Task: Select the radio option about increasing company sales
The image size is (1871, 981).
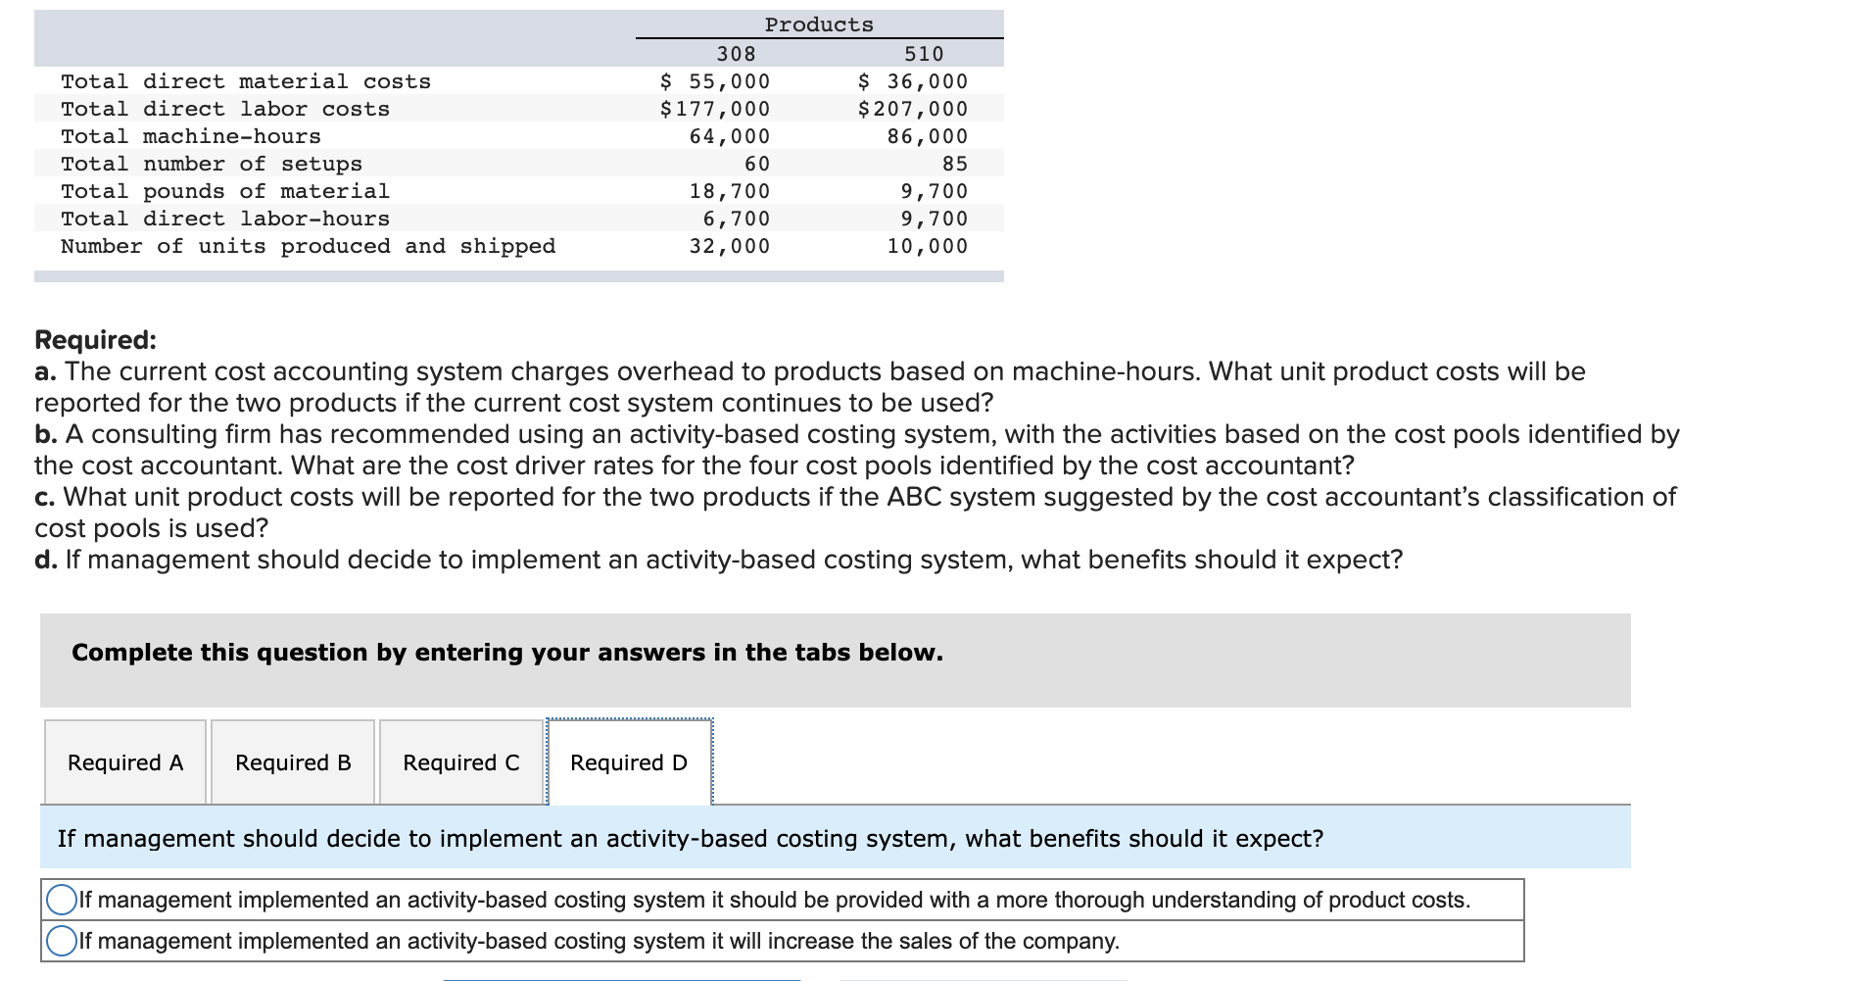Action: [61, 940]
